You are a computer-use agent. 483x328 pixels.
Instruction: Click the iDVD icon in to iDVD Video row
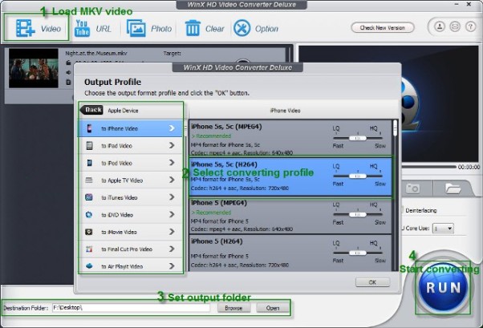coord(89,215)
